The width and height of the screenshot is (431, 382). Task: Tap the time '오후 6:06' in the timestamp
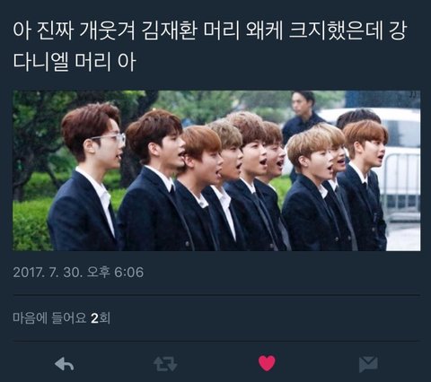[x=116, y=273]
